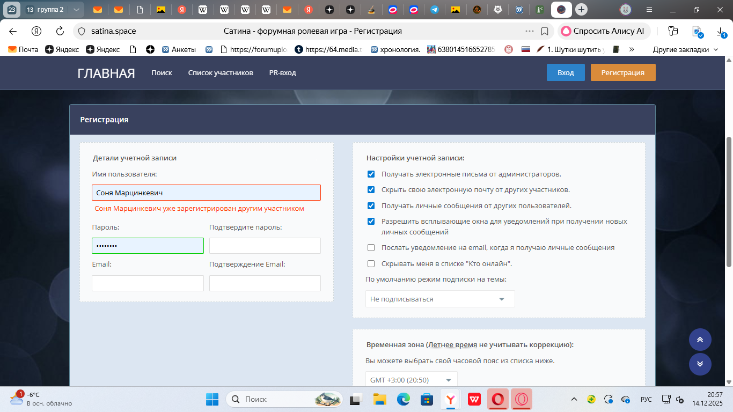Reload the page with refresh icon
Screen dimensions: 733x412
coord(60,31)
